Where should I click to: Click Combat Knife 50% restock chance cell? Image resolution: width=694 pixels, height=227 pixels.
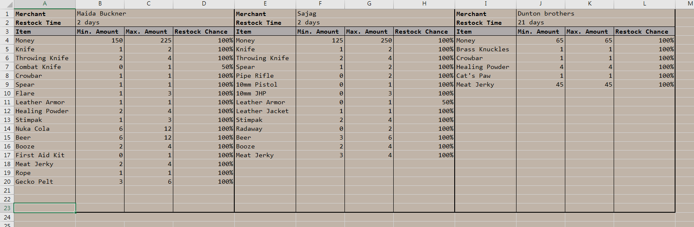pos(204,67)
